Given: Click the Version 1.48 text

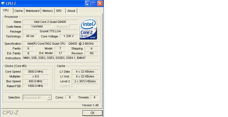Looking at the screenshot, I should tap(90, 105).
